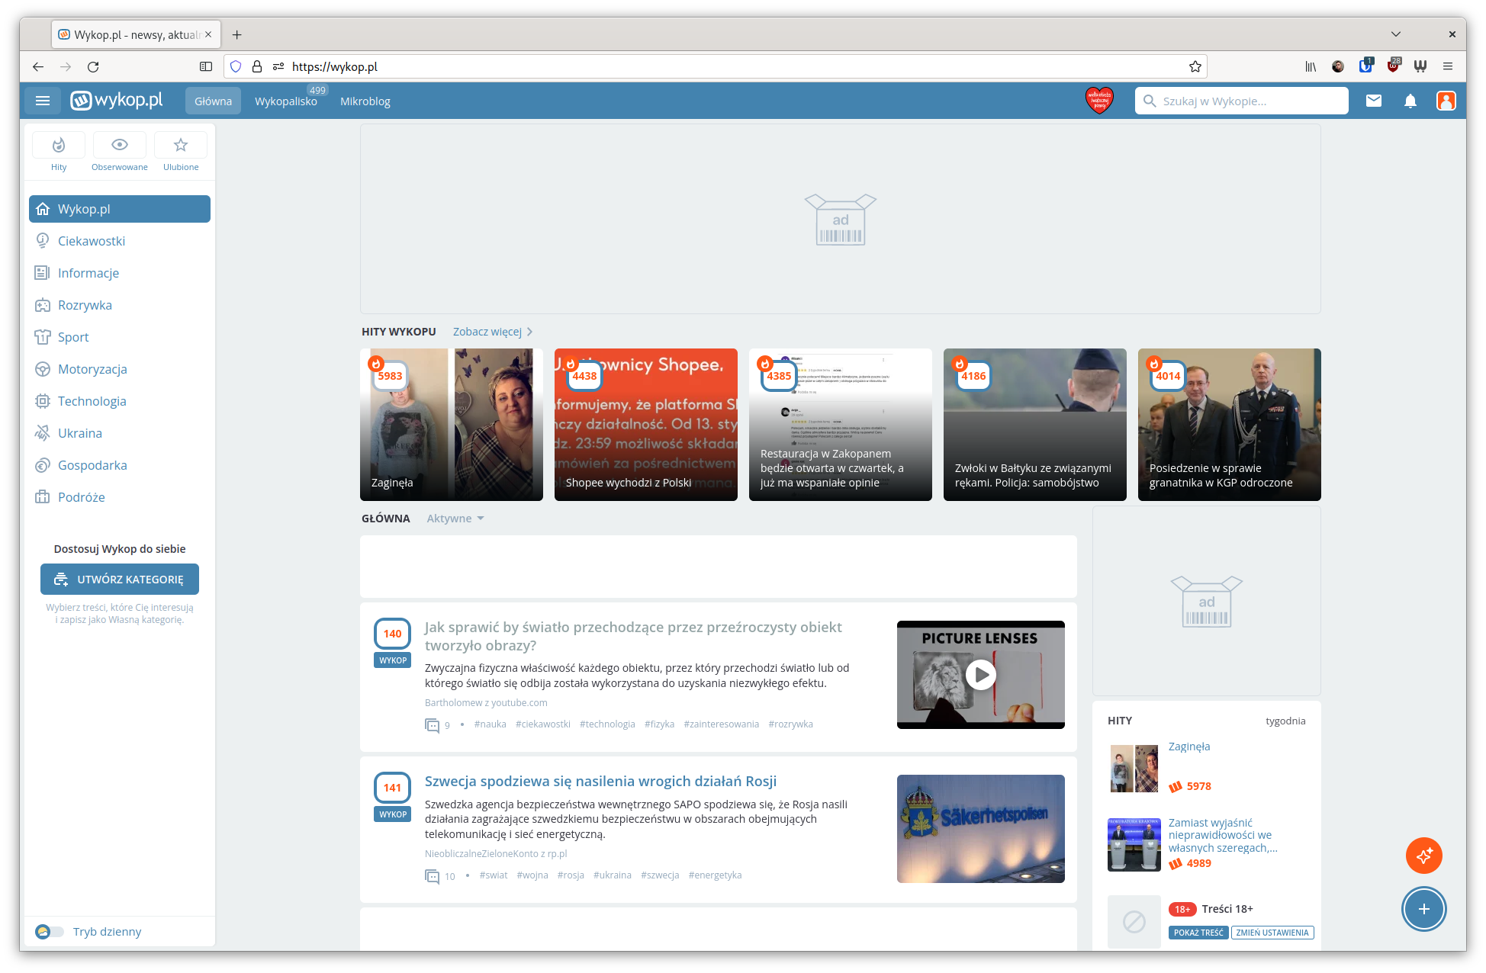Screen dimensions: 1486x973
Task: Open the notifications bell icon
Action: coord(1410,101)
